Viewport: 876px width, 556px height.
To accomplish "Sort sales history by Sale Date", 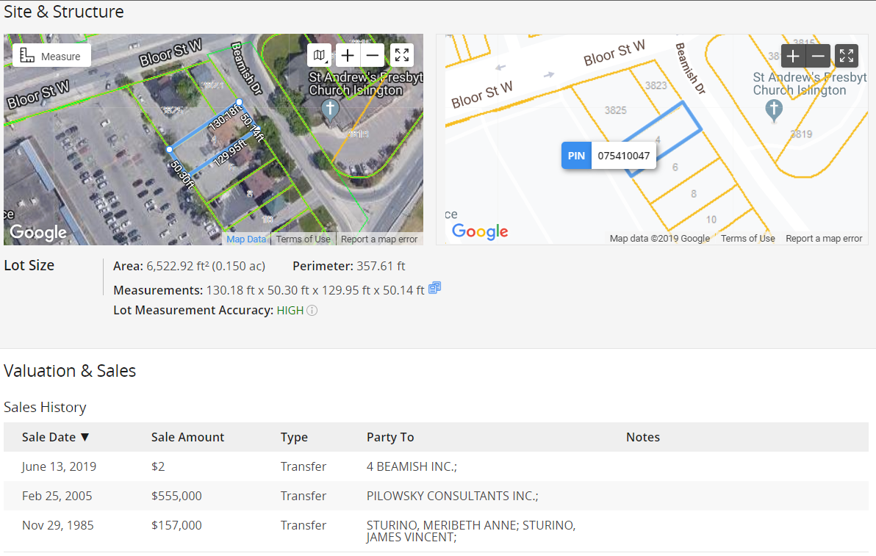I will 56,437.
